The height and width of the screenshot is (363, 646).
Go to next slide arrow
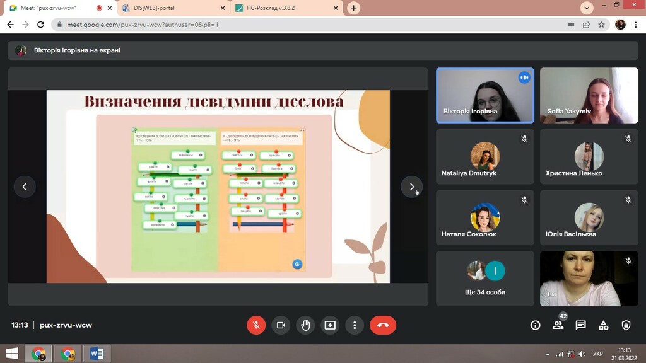pyautogui.click(x=411, y=187)
